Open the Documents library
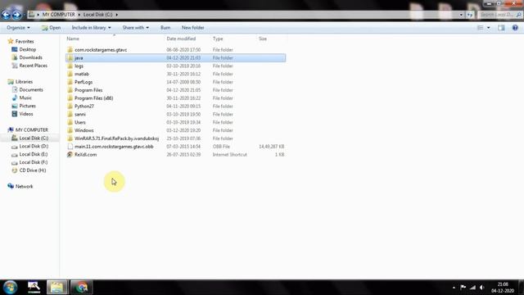524x295 pixels. coord(31,89)
